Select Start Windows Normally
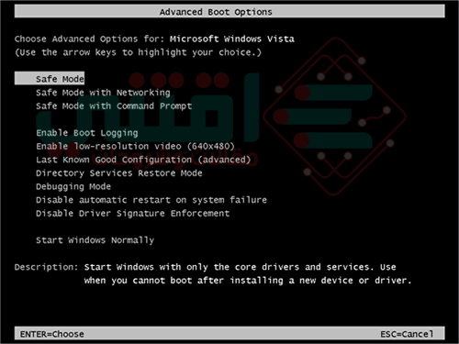Screen dimensions: 459x344 pyautogui.click(x=95, y=240)
